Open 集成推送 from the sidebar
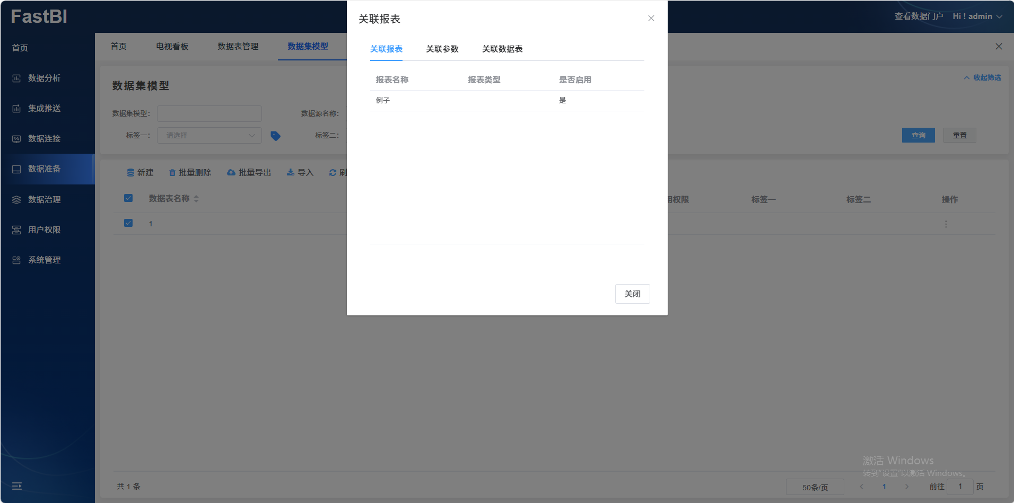Image resolution: width=1014 pixels, height=503 pixels. [45, 108]
